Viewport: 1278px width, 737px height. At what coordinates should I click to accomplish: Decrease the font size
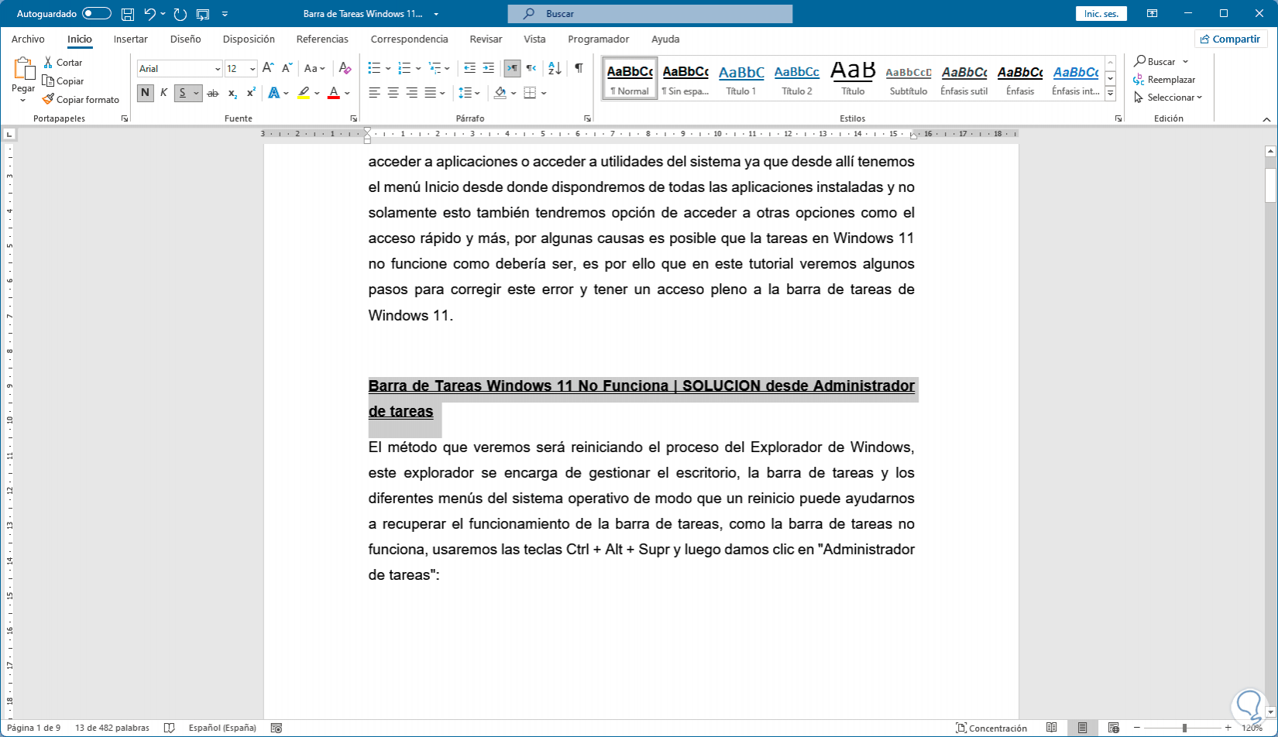click(x=287, y=68)
